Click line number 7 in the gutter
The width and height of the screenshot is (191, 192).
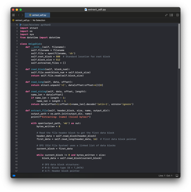[x=17, y=44]
